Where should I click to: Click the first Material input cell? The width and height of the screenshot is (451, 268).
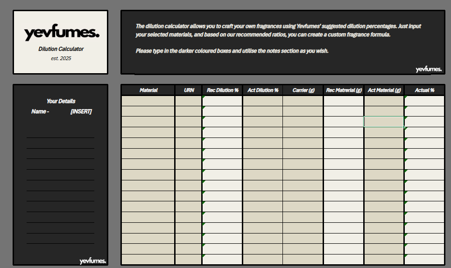[x=148, y=101]
